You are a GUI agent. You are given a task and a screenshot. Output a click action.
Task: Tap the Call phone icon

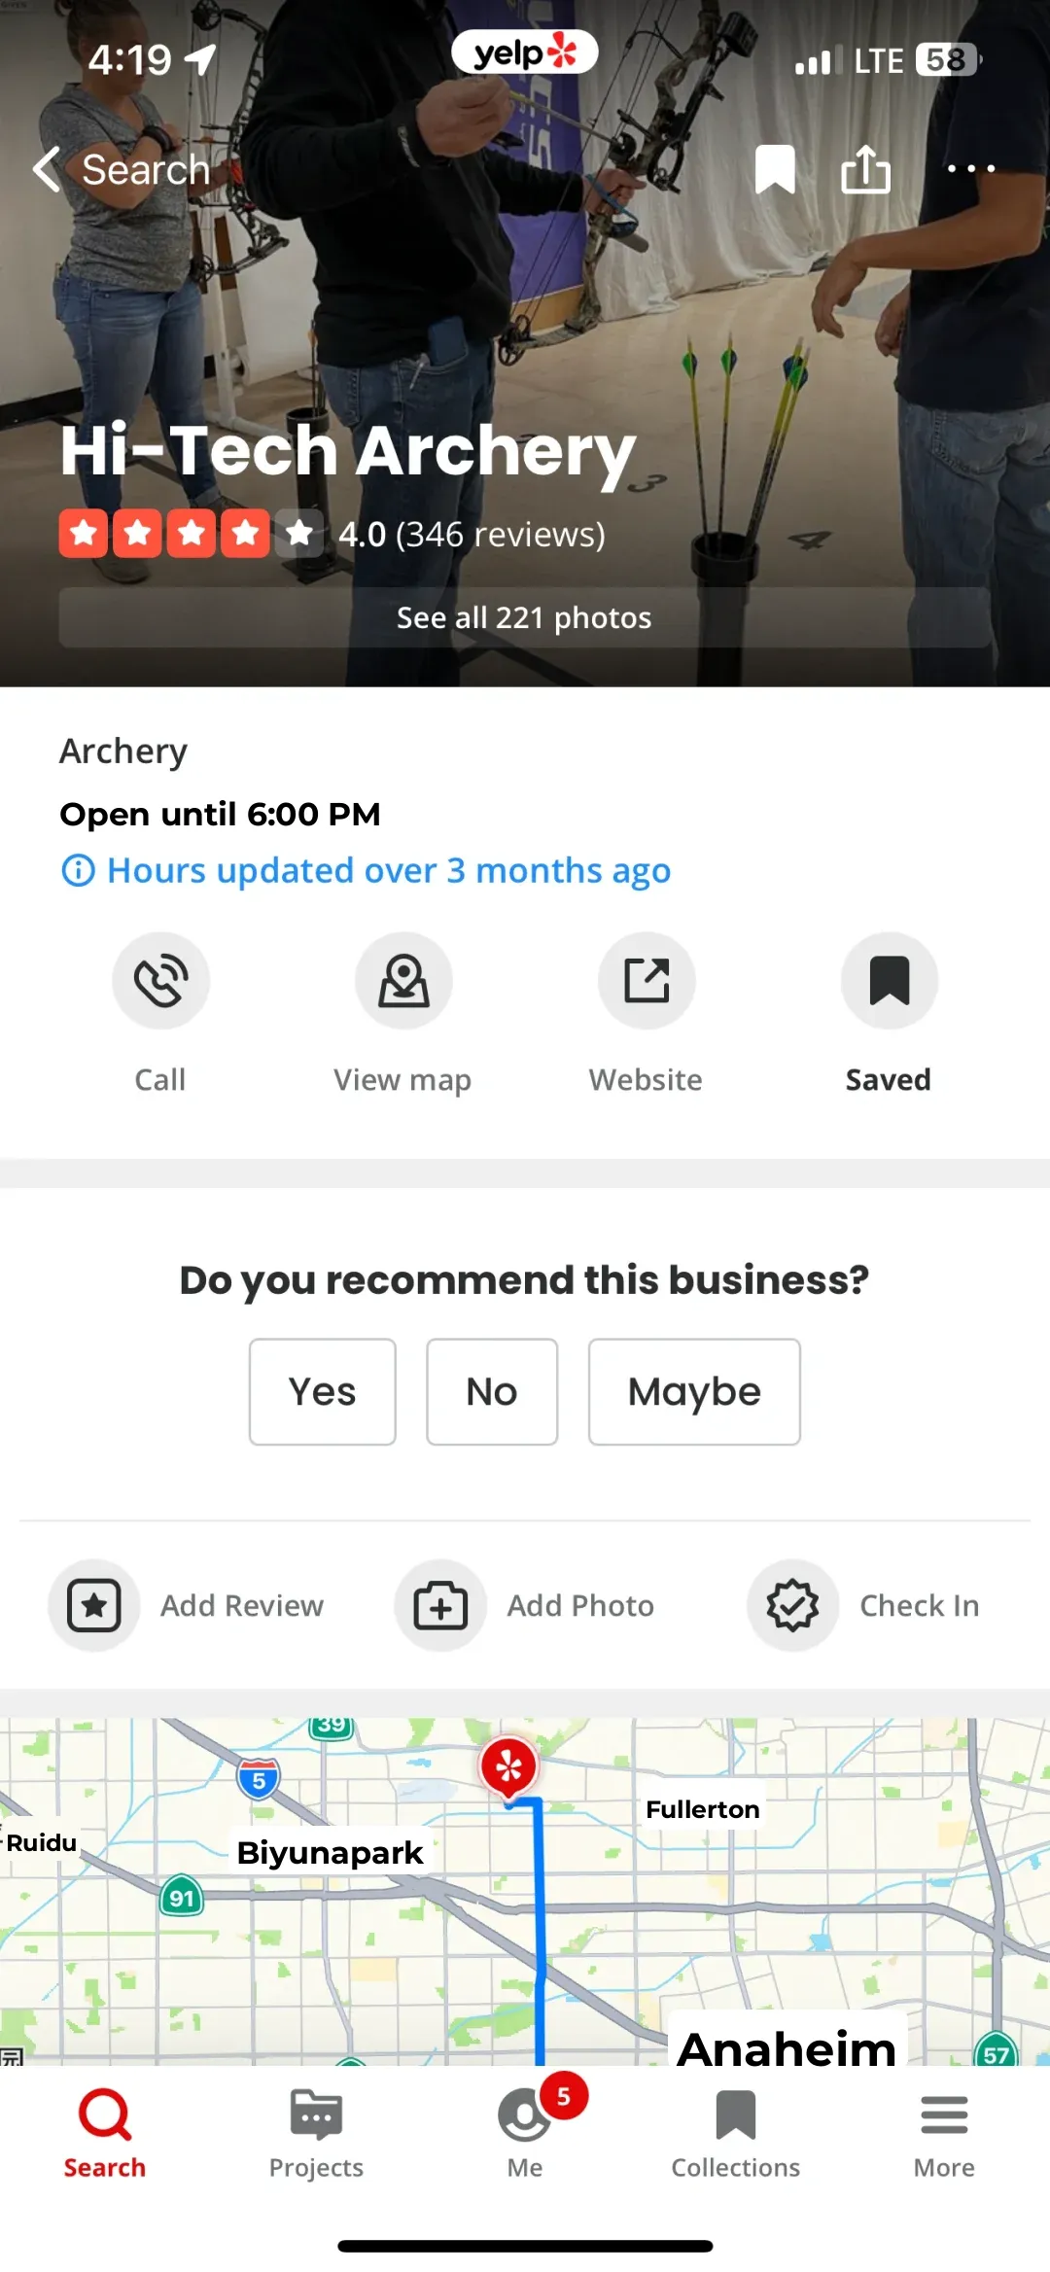tap(160, 980)
